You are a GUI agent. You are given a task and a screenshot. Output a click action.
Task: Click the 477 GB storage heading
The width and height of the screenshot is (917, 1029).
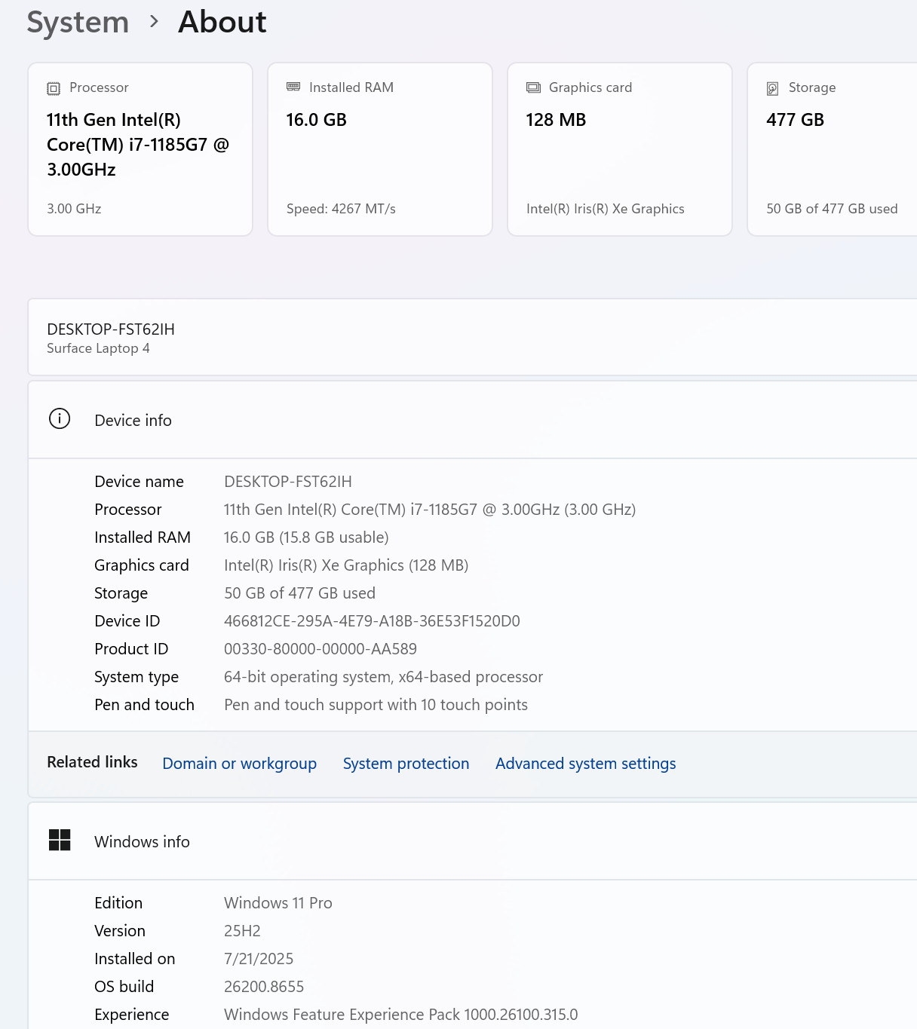(795, 120)
